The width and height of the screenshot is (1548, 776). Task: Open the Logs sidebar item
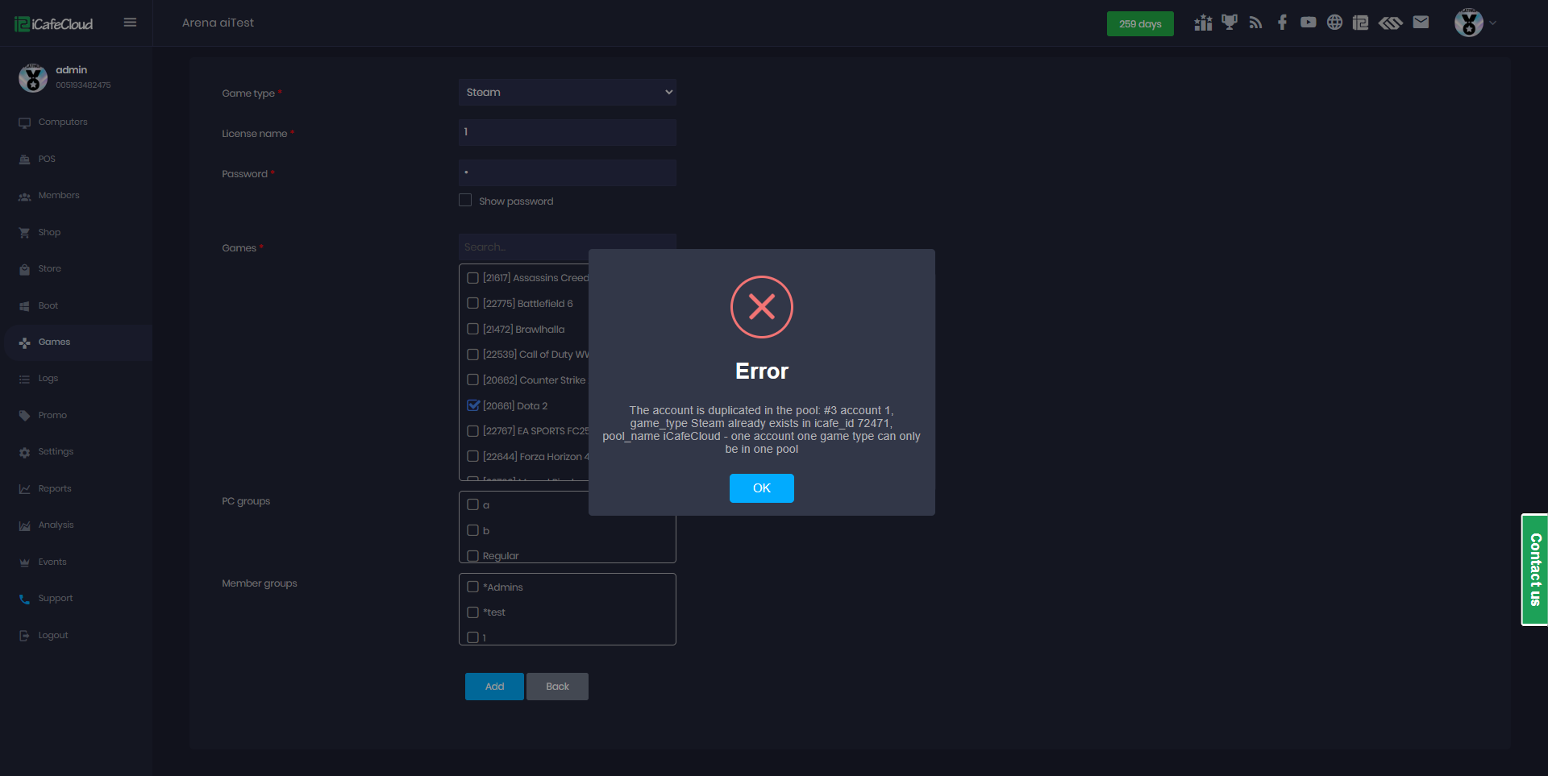tap(48, 379)
